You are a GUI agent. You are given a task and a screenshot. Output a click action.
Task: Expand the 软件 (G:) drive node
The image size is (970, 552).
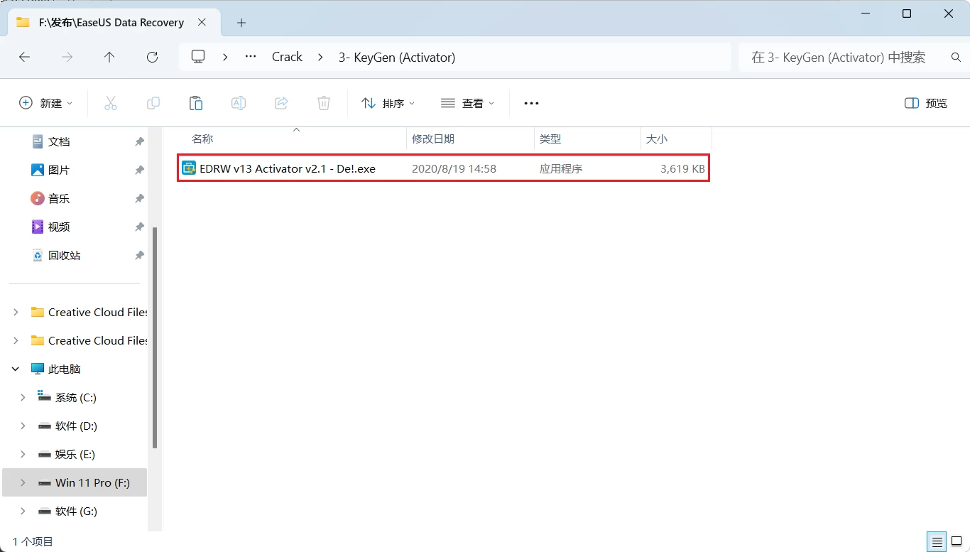pos(23,512)
